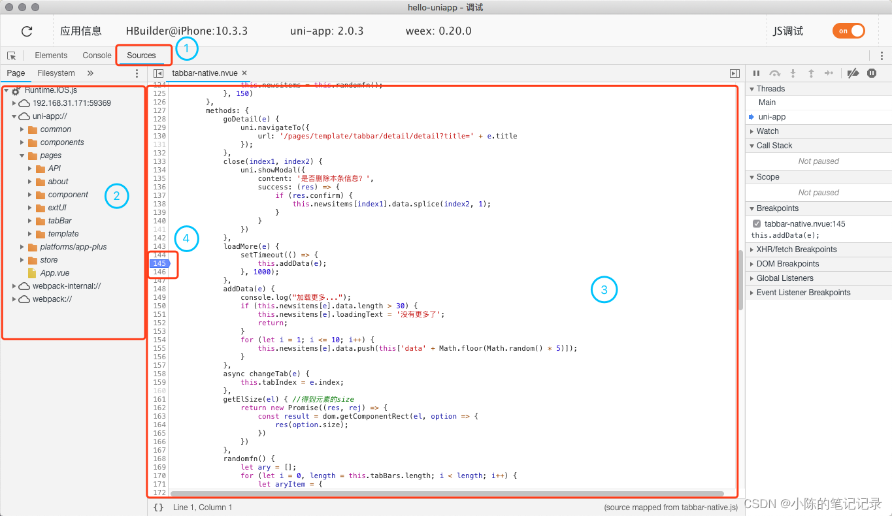The height and width of the screenshot is (516, 892).
Task: Uncheck the tabbar-native.nvue:145 breakpoint checkbox
Action: click(757, 224)
